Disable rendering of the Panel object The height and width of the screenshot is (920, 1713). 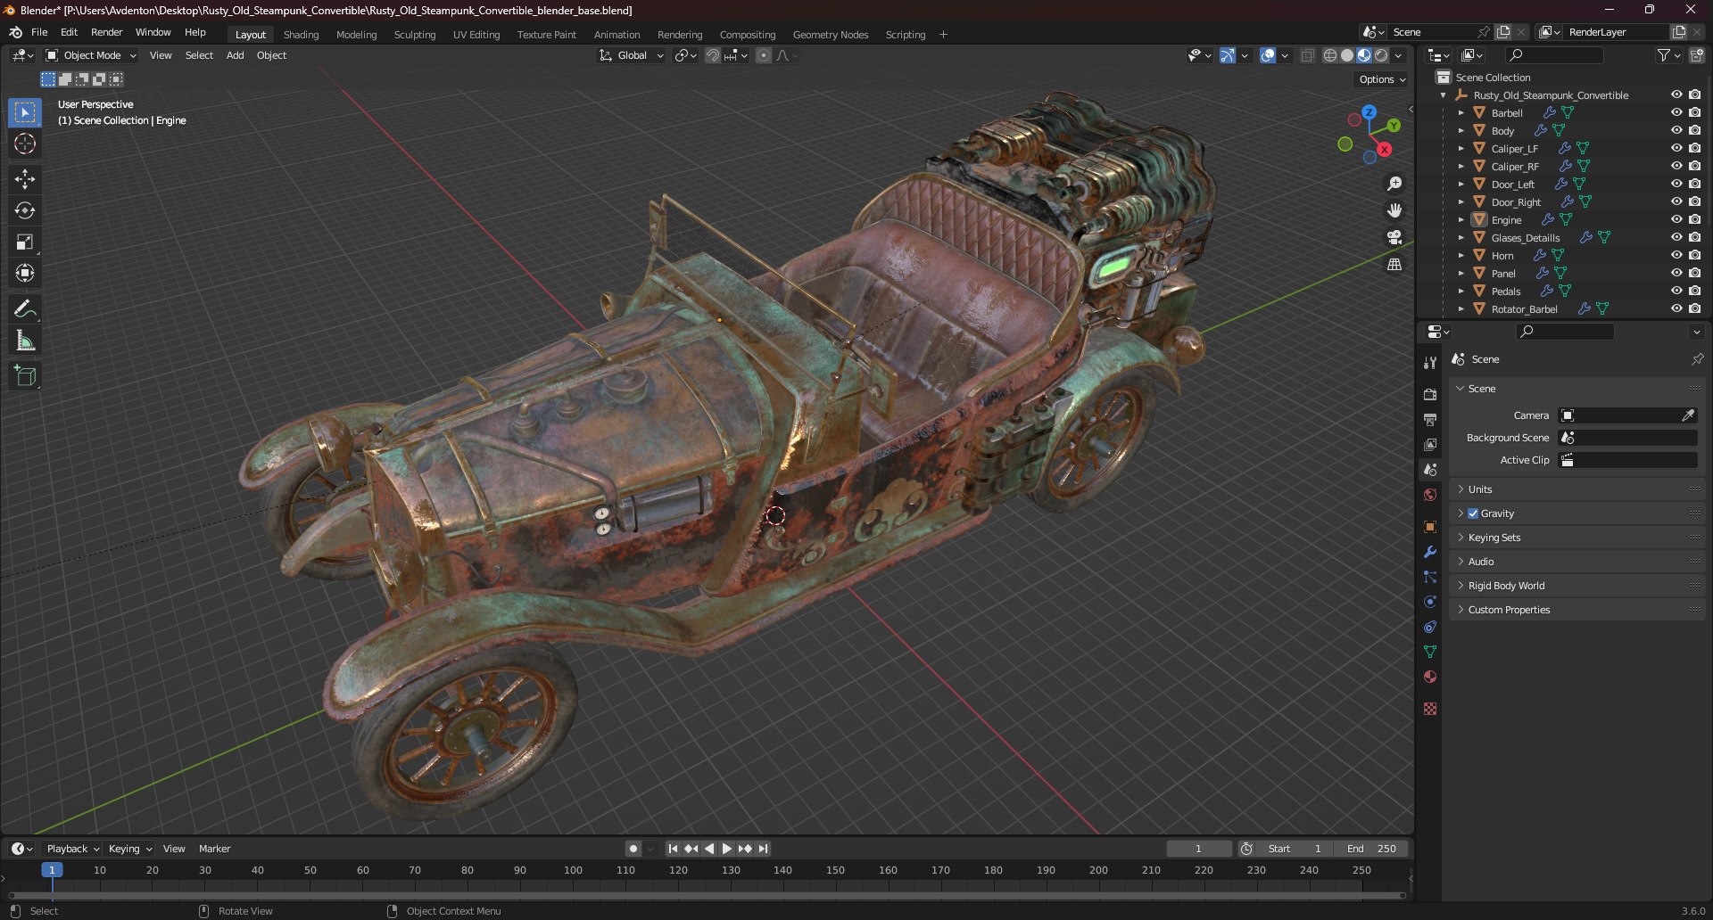tap(1695, 273)
